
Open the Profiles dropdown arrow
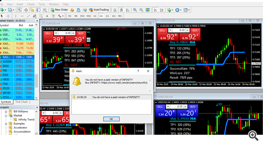click(13, 10)
